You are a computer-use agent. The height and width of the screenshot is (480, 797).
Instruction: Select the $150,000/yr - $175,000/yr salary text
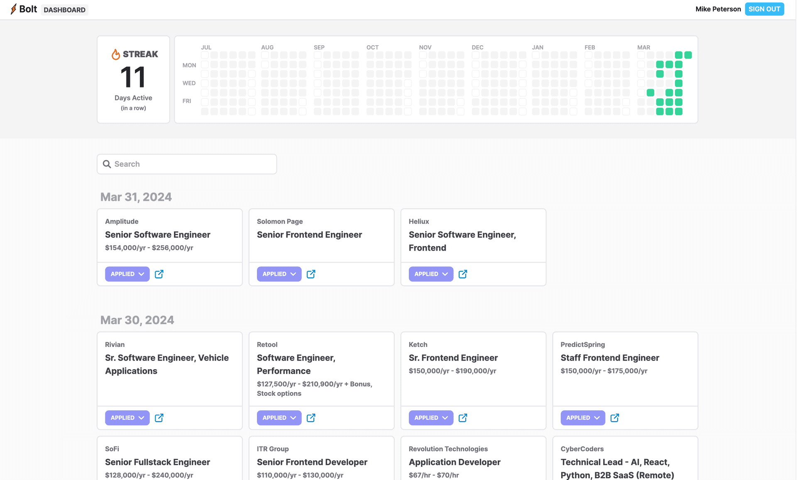coord(604,371)
